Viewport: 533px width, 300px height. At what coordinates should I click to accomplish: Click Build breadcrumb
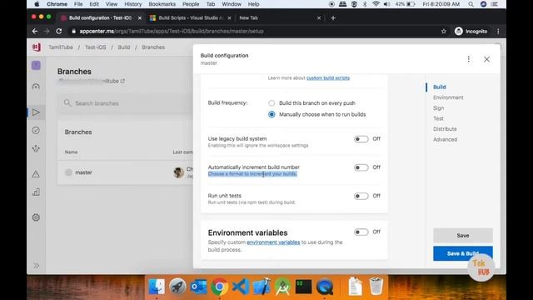click(x=124, y=47)
